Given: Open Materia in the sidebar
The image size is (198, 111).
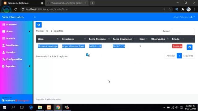Looking at the screenshot, I should coord(11,38).
